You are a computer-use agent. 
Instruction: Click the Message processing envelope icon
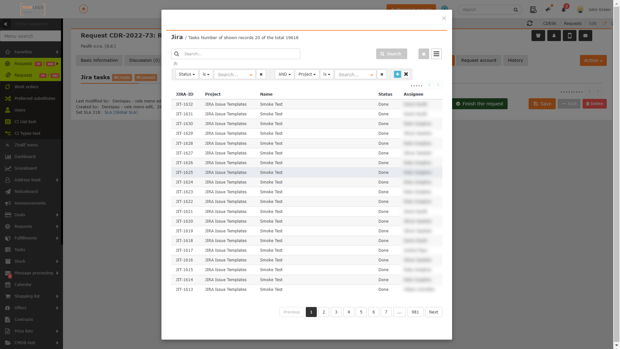coord(8,273)
